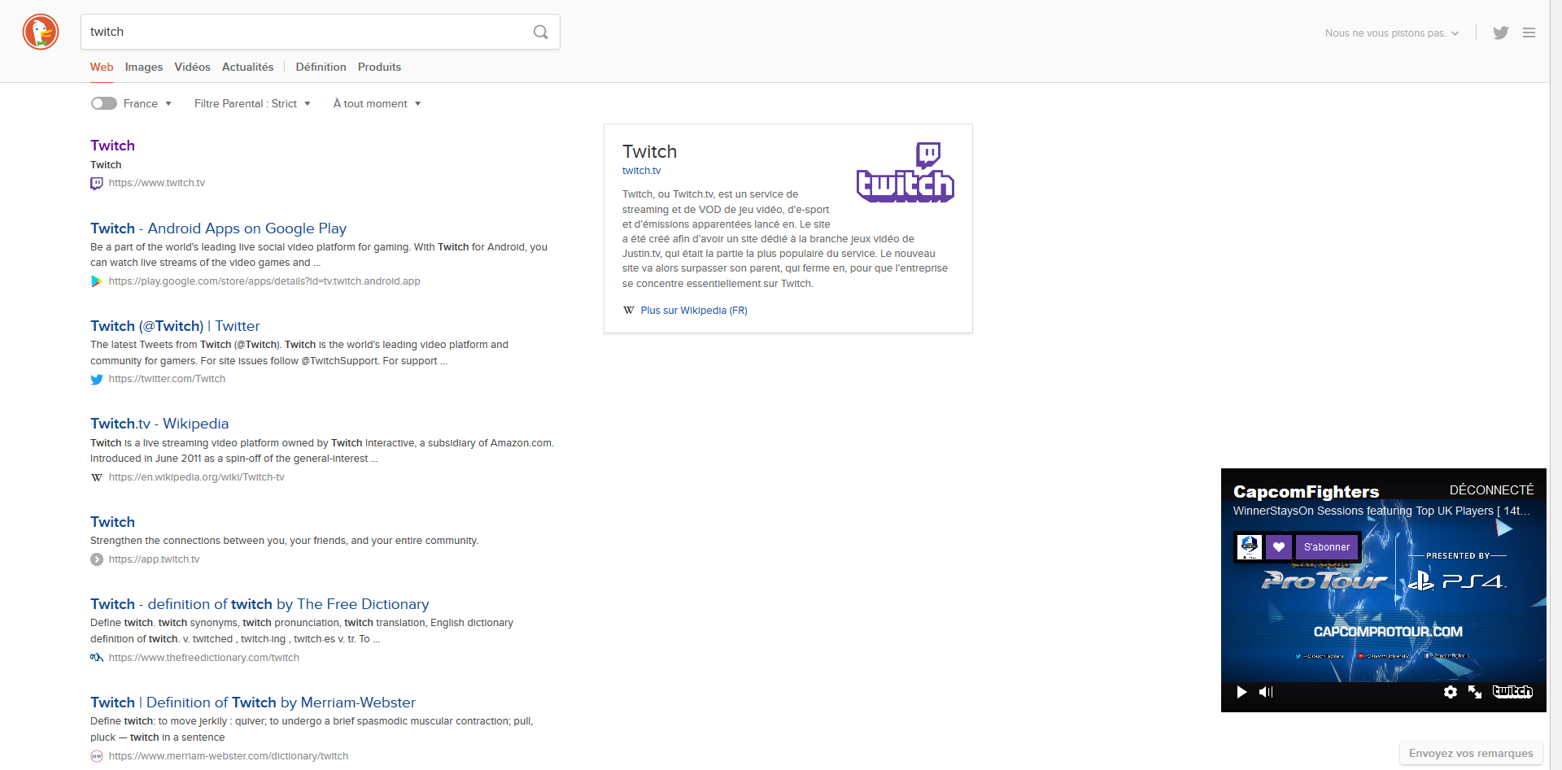
Task: Click The Free Dictionary favicon
Action: tap(97, 658)
